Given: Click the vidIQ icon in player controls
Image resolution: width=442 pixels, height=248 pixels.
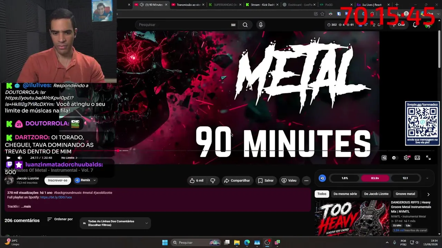Looking at the screenshot, I should pos(384,158).
